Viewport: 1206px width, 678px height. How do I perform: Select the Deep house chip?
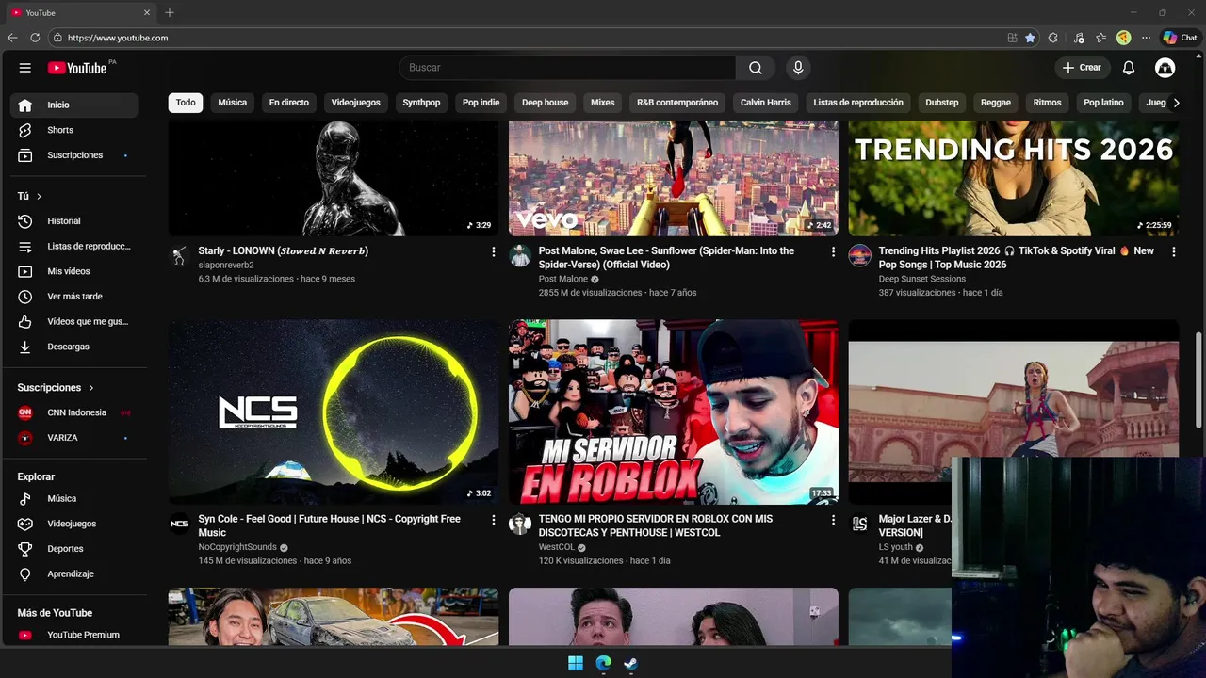(x=546, y=103)
